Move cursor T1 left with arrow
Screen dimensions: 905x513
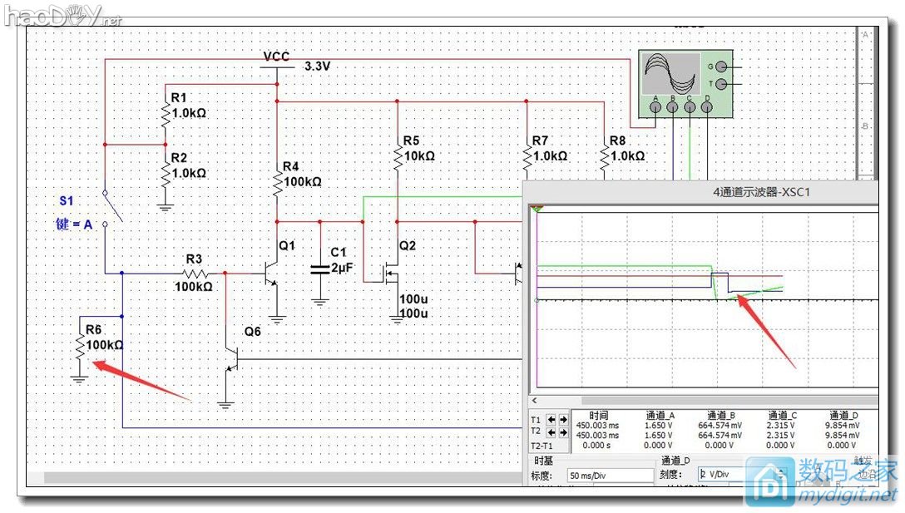coord(551,420)
